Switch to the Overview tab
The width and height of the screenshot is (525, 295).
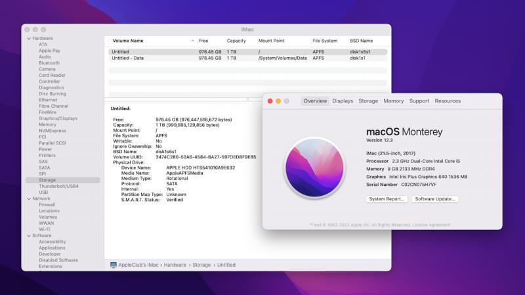[315, 101]
